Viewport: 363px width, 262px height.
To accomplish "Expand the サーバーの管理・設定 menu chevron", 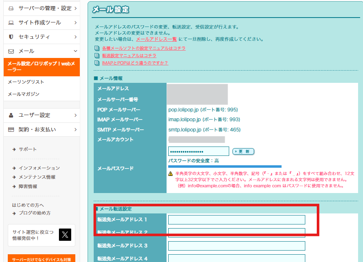I will point(75,8).
